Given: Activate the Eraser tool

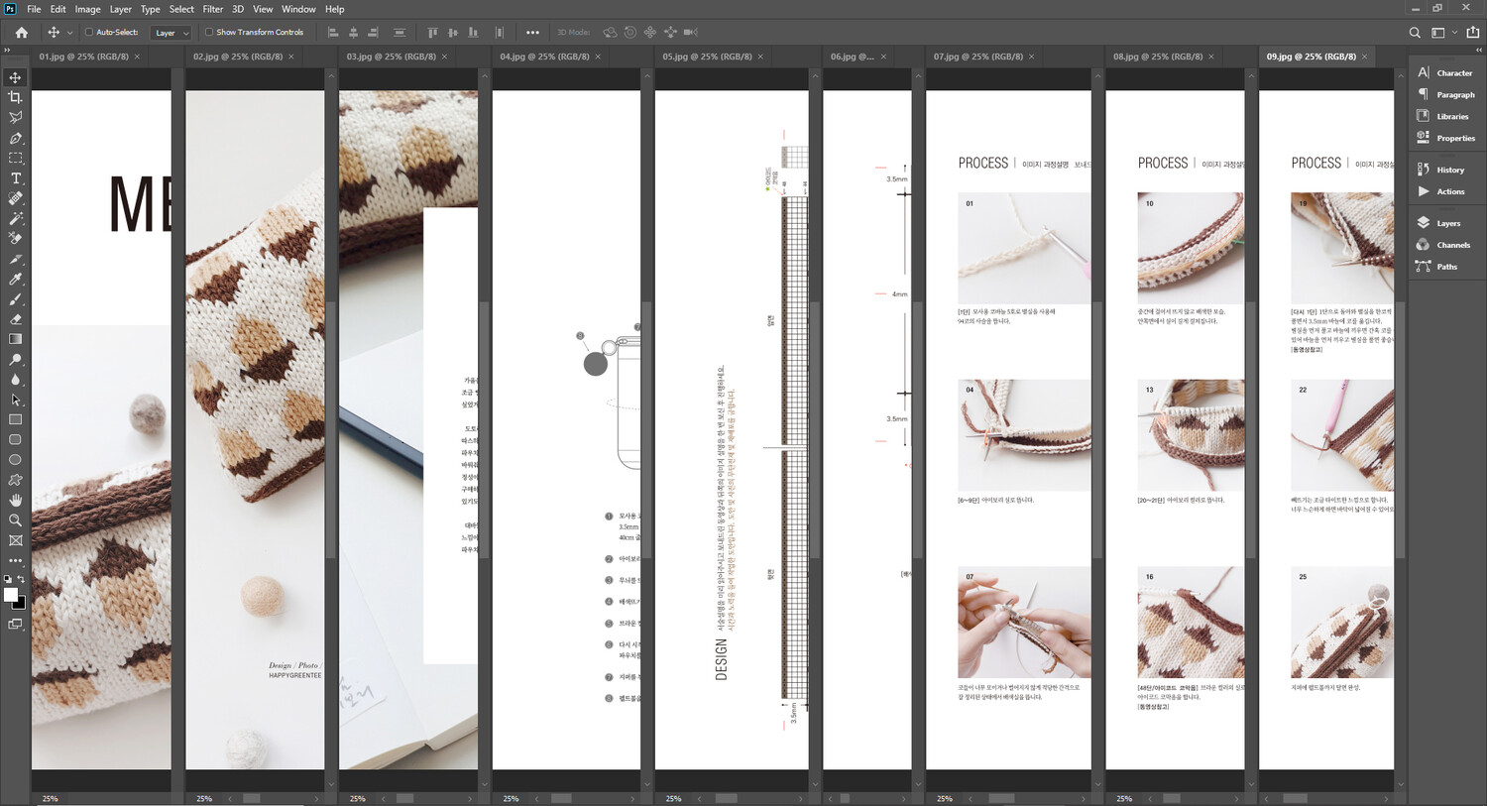Looking at the screenshot, I should (x=15, y=319).
